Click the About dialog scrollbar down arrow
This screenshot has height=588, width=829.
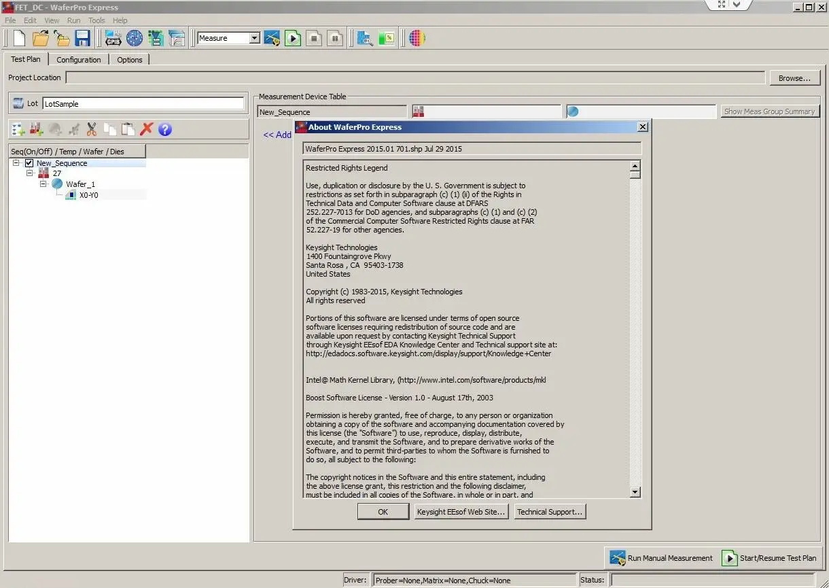click(x=635, y=492)
